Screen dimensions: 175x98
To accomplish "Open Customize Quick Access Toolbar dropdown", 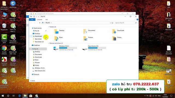I will tap(38, 17).
